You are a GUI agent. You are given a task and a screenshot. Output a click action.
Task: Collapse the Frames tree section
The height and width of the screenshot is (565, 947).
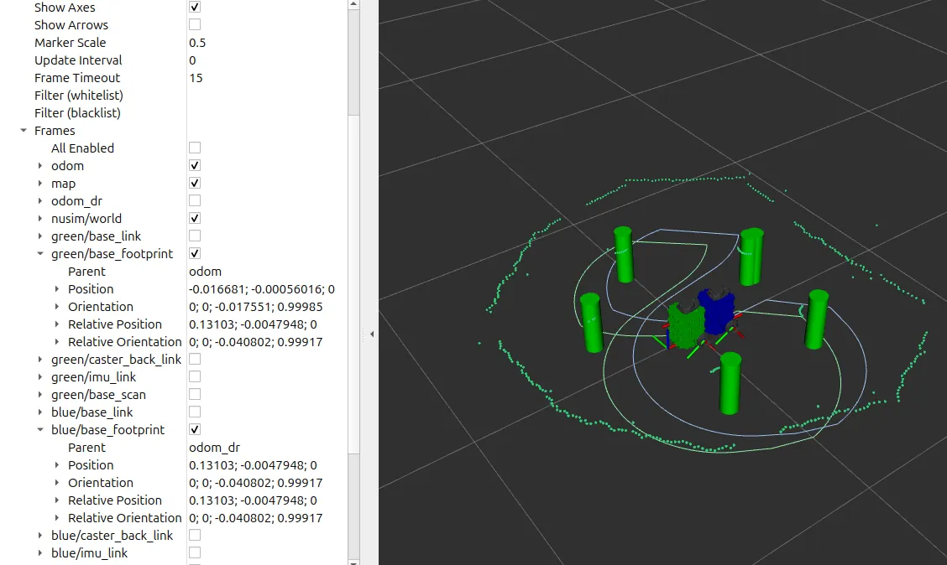(x=24, y=131)
